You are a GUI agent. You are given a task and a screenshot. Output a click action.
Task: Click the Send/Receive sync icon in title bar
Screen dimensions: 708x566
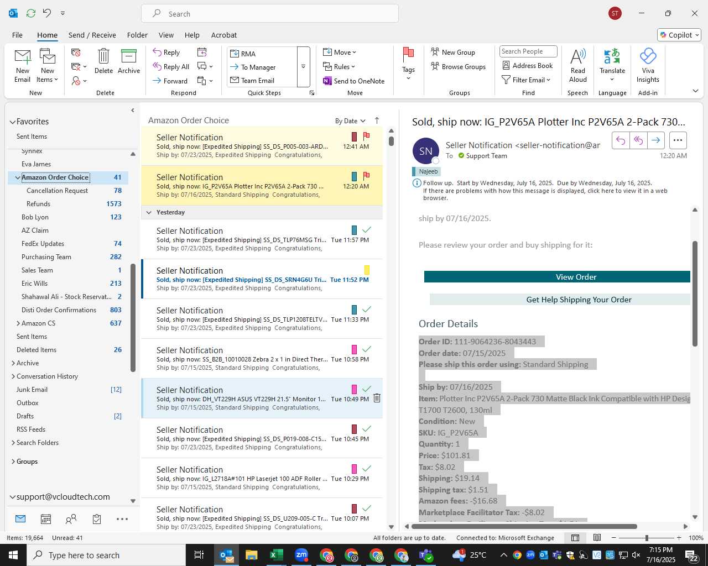31,13
